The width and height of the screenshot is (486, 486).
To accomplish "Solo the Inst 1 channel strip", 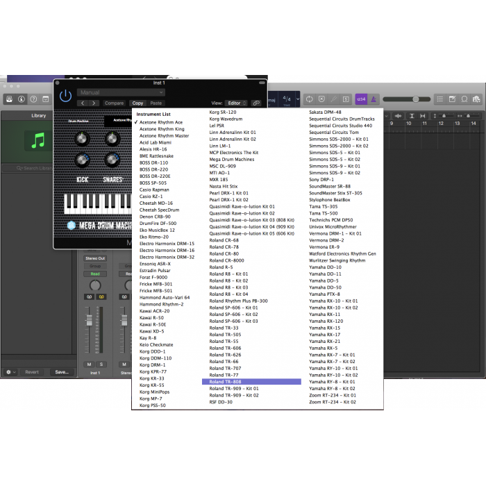I will pos(101,364).
